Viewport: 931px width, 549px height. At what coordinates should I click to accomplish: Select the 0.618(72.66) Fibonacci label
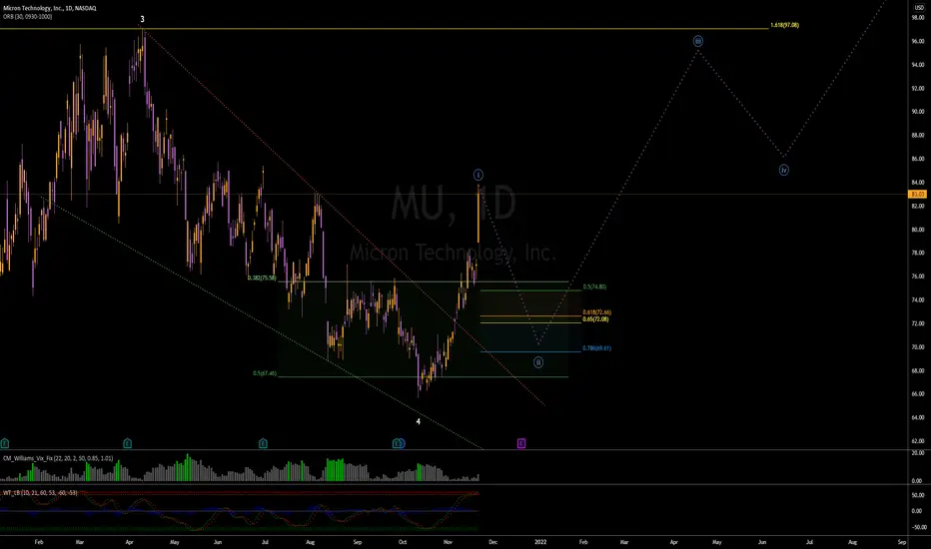[596, 312]
